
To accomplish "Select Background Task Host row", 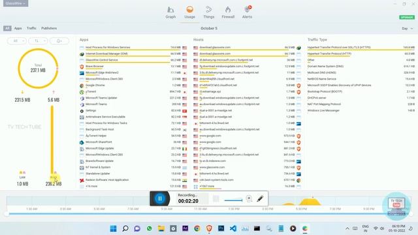I will coord(133,129).
